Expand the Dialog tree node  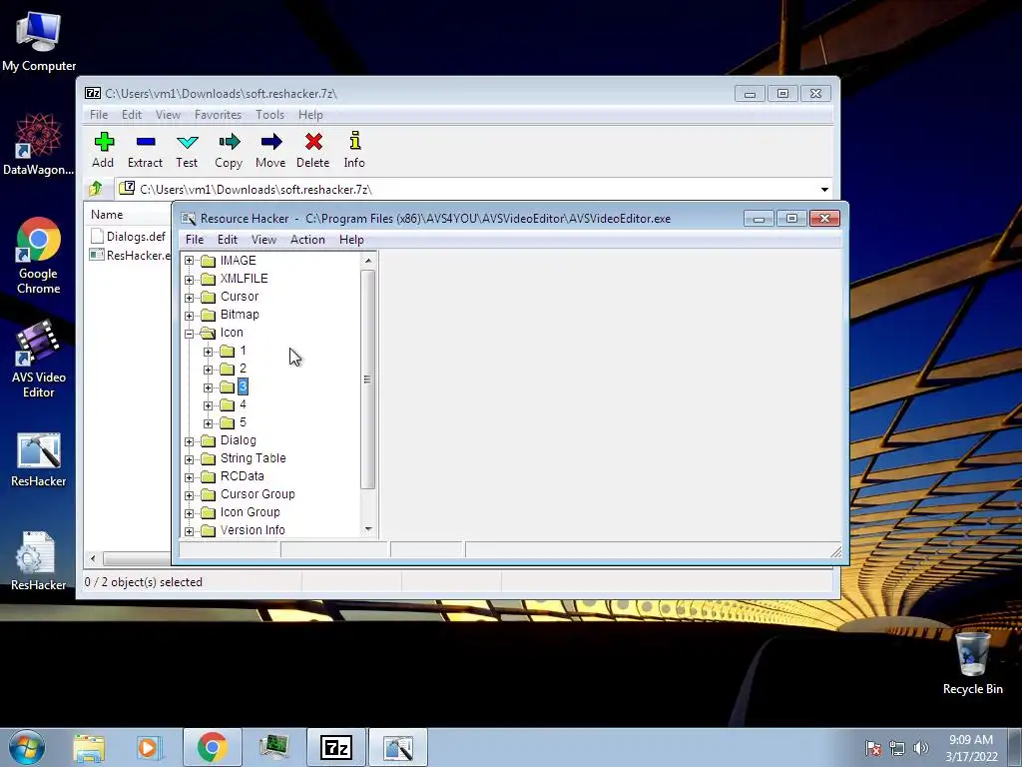[x=189, y=441]
